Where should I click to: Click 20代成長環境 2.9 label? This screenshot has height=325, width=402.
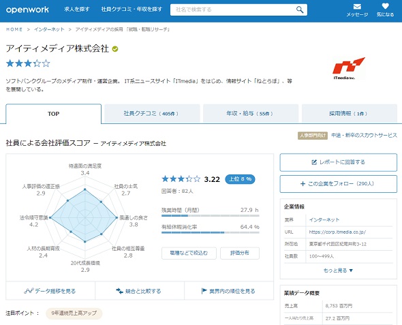(x=85, y=266)
